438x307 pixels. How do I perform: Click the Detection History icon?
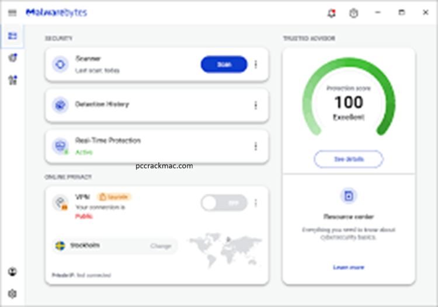point(60,105)
